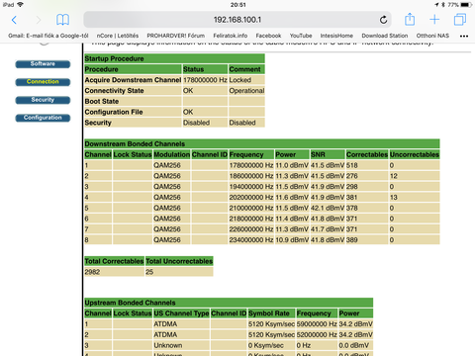Click the 186000000 Hz frequency cell

coord(251,176)
